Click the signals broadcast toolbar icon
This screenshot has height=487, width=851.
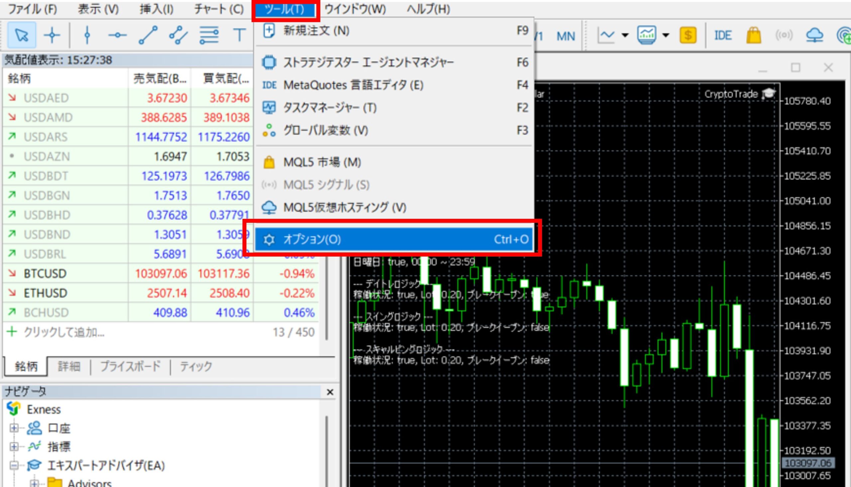[x=784, y=35]
